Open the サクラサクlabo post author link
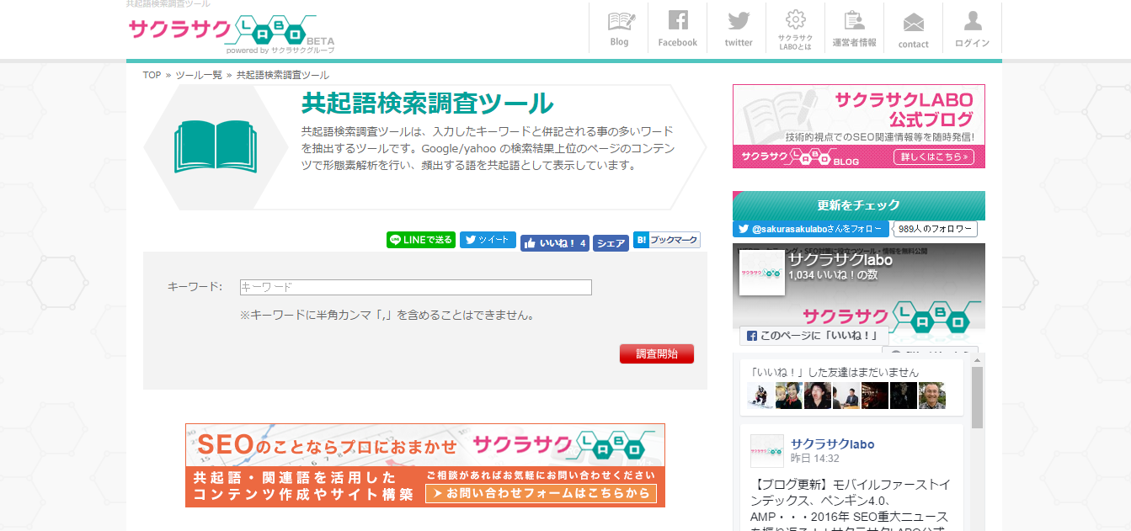 (x=832, y=443)
